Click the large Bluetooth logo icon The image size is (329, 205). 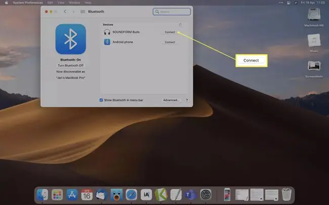pyautogui.click(x=71, y=39)
